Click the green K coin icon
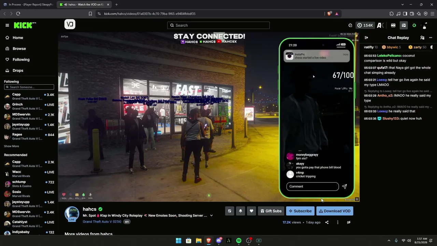Viewport: 437px width, 246px height. [x=414, y=25]
